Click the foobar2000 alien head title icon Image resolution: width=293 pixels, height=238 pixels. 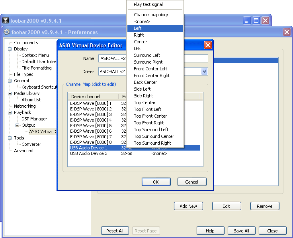6,20
